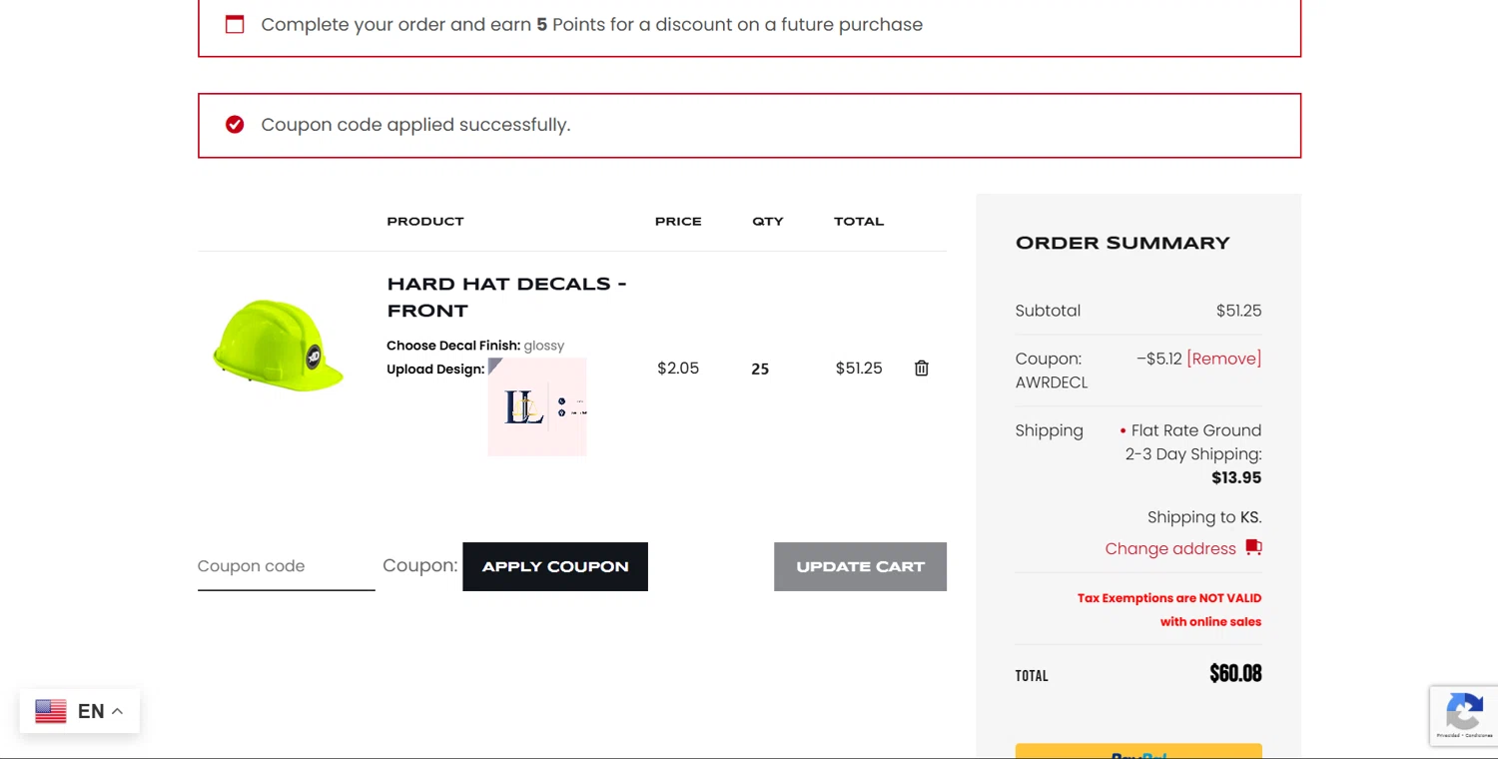Click the red truck icon beside Change address

pyautogui.click(x=1253, y=547)
